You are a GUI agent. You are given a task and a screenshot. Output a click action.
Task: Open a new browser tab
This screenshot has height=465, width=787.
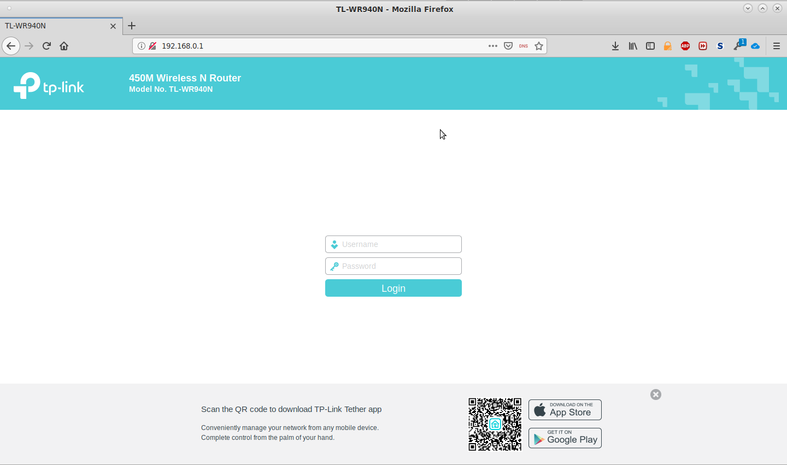coord(132,26)
